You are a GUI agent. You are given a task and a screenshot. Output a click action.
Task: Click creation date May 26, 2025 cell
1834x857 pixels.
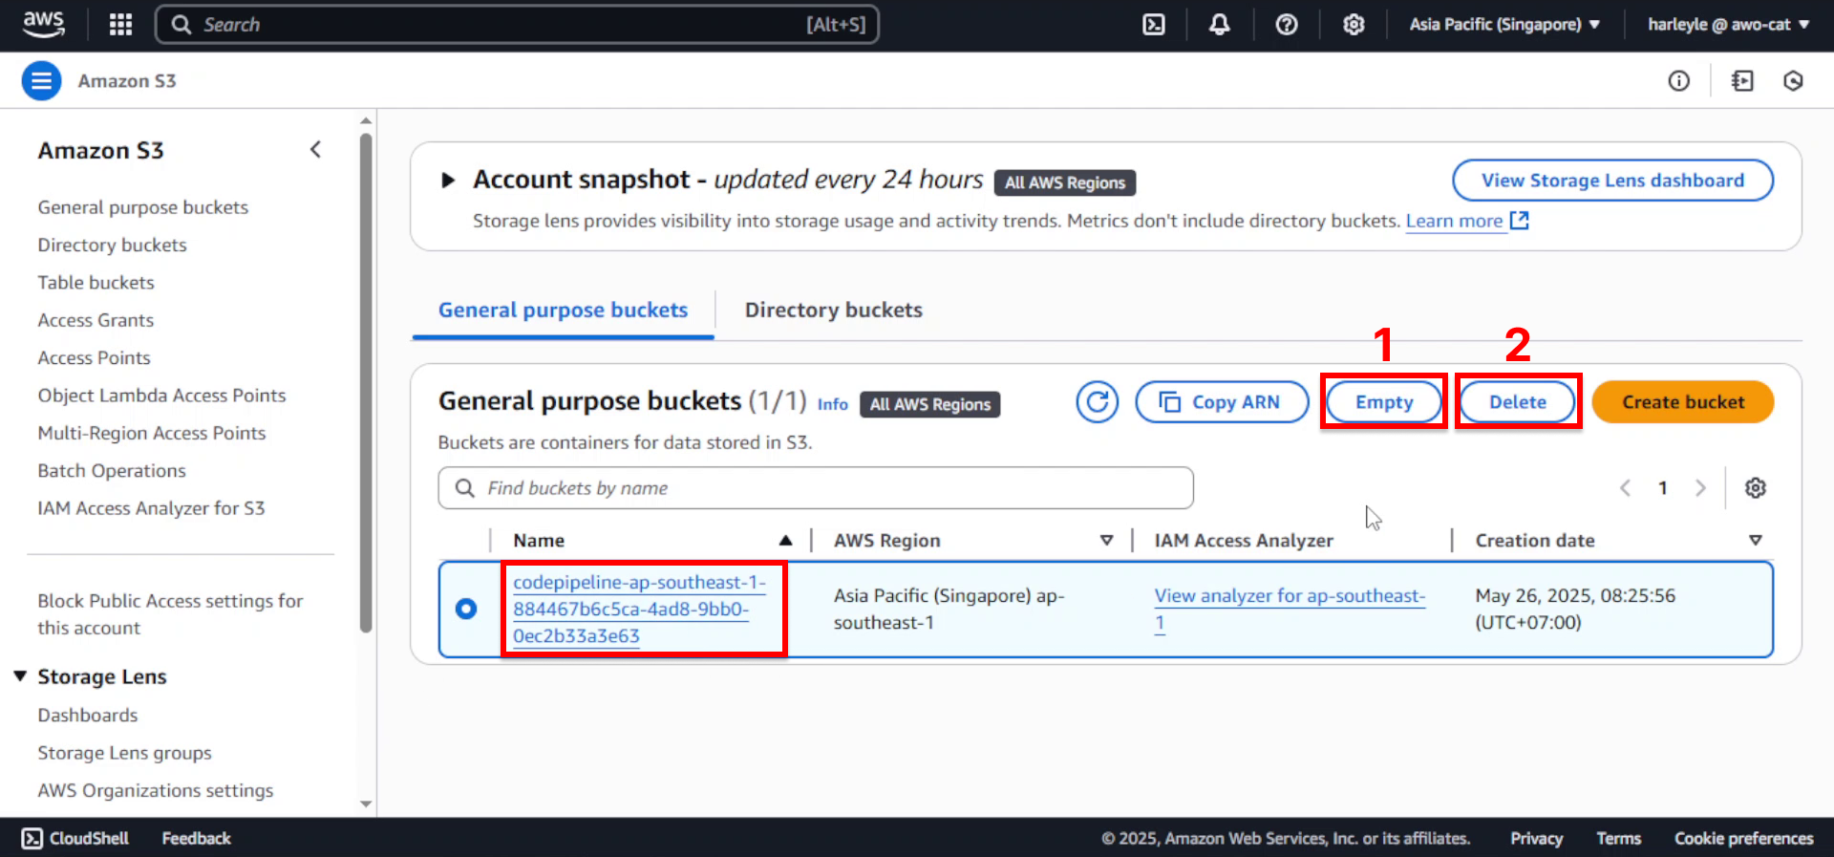(1575, 610)
